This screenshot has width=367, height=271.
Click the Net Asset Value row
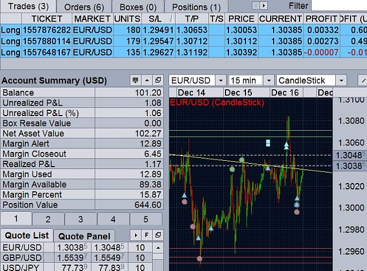[82, 134]
